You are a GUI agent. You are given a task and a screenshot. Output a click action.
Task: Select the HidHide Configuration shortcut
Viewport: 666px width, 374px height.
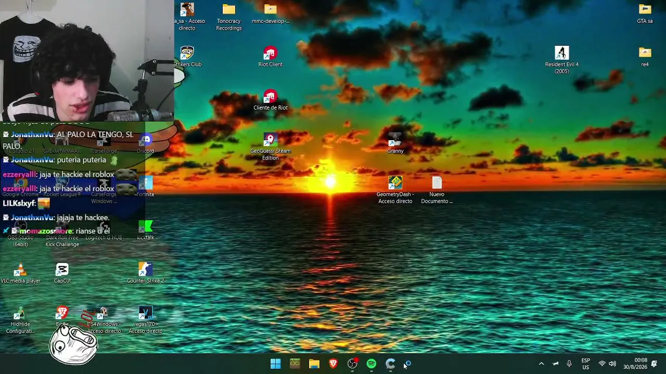[20, 320]
